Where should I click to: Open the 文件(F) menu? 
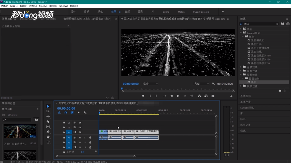[4, 6]
